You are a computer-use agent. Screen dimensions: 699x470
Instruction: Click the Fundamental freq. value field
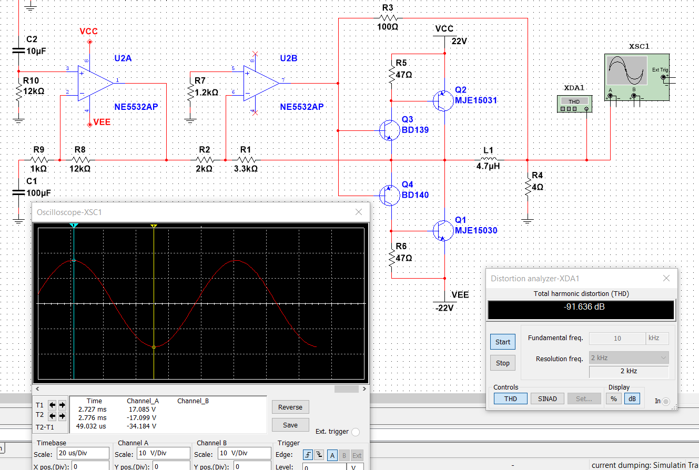click(617, 339)
